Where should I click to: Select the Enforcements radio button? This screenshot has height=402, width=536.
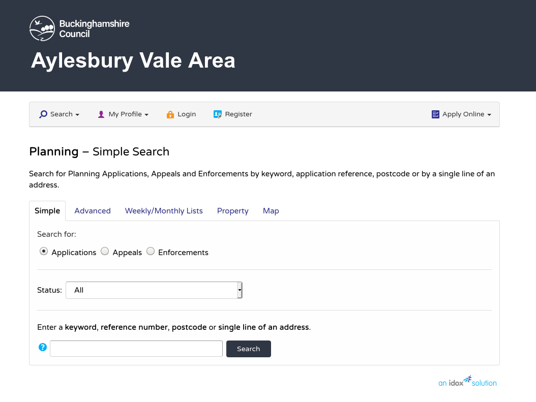(151, 252)
